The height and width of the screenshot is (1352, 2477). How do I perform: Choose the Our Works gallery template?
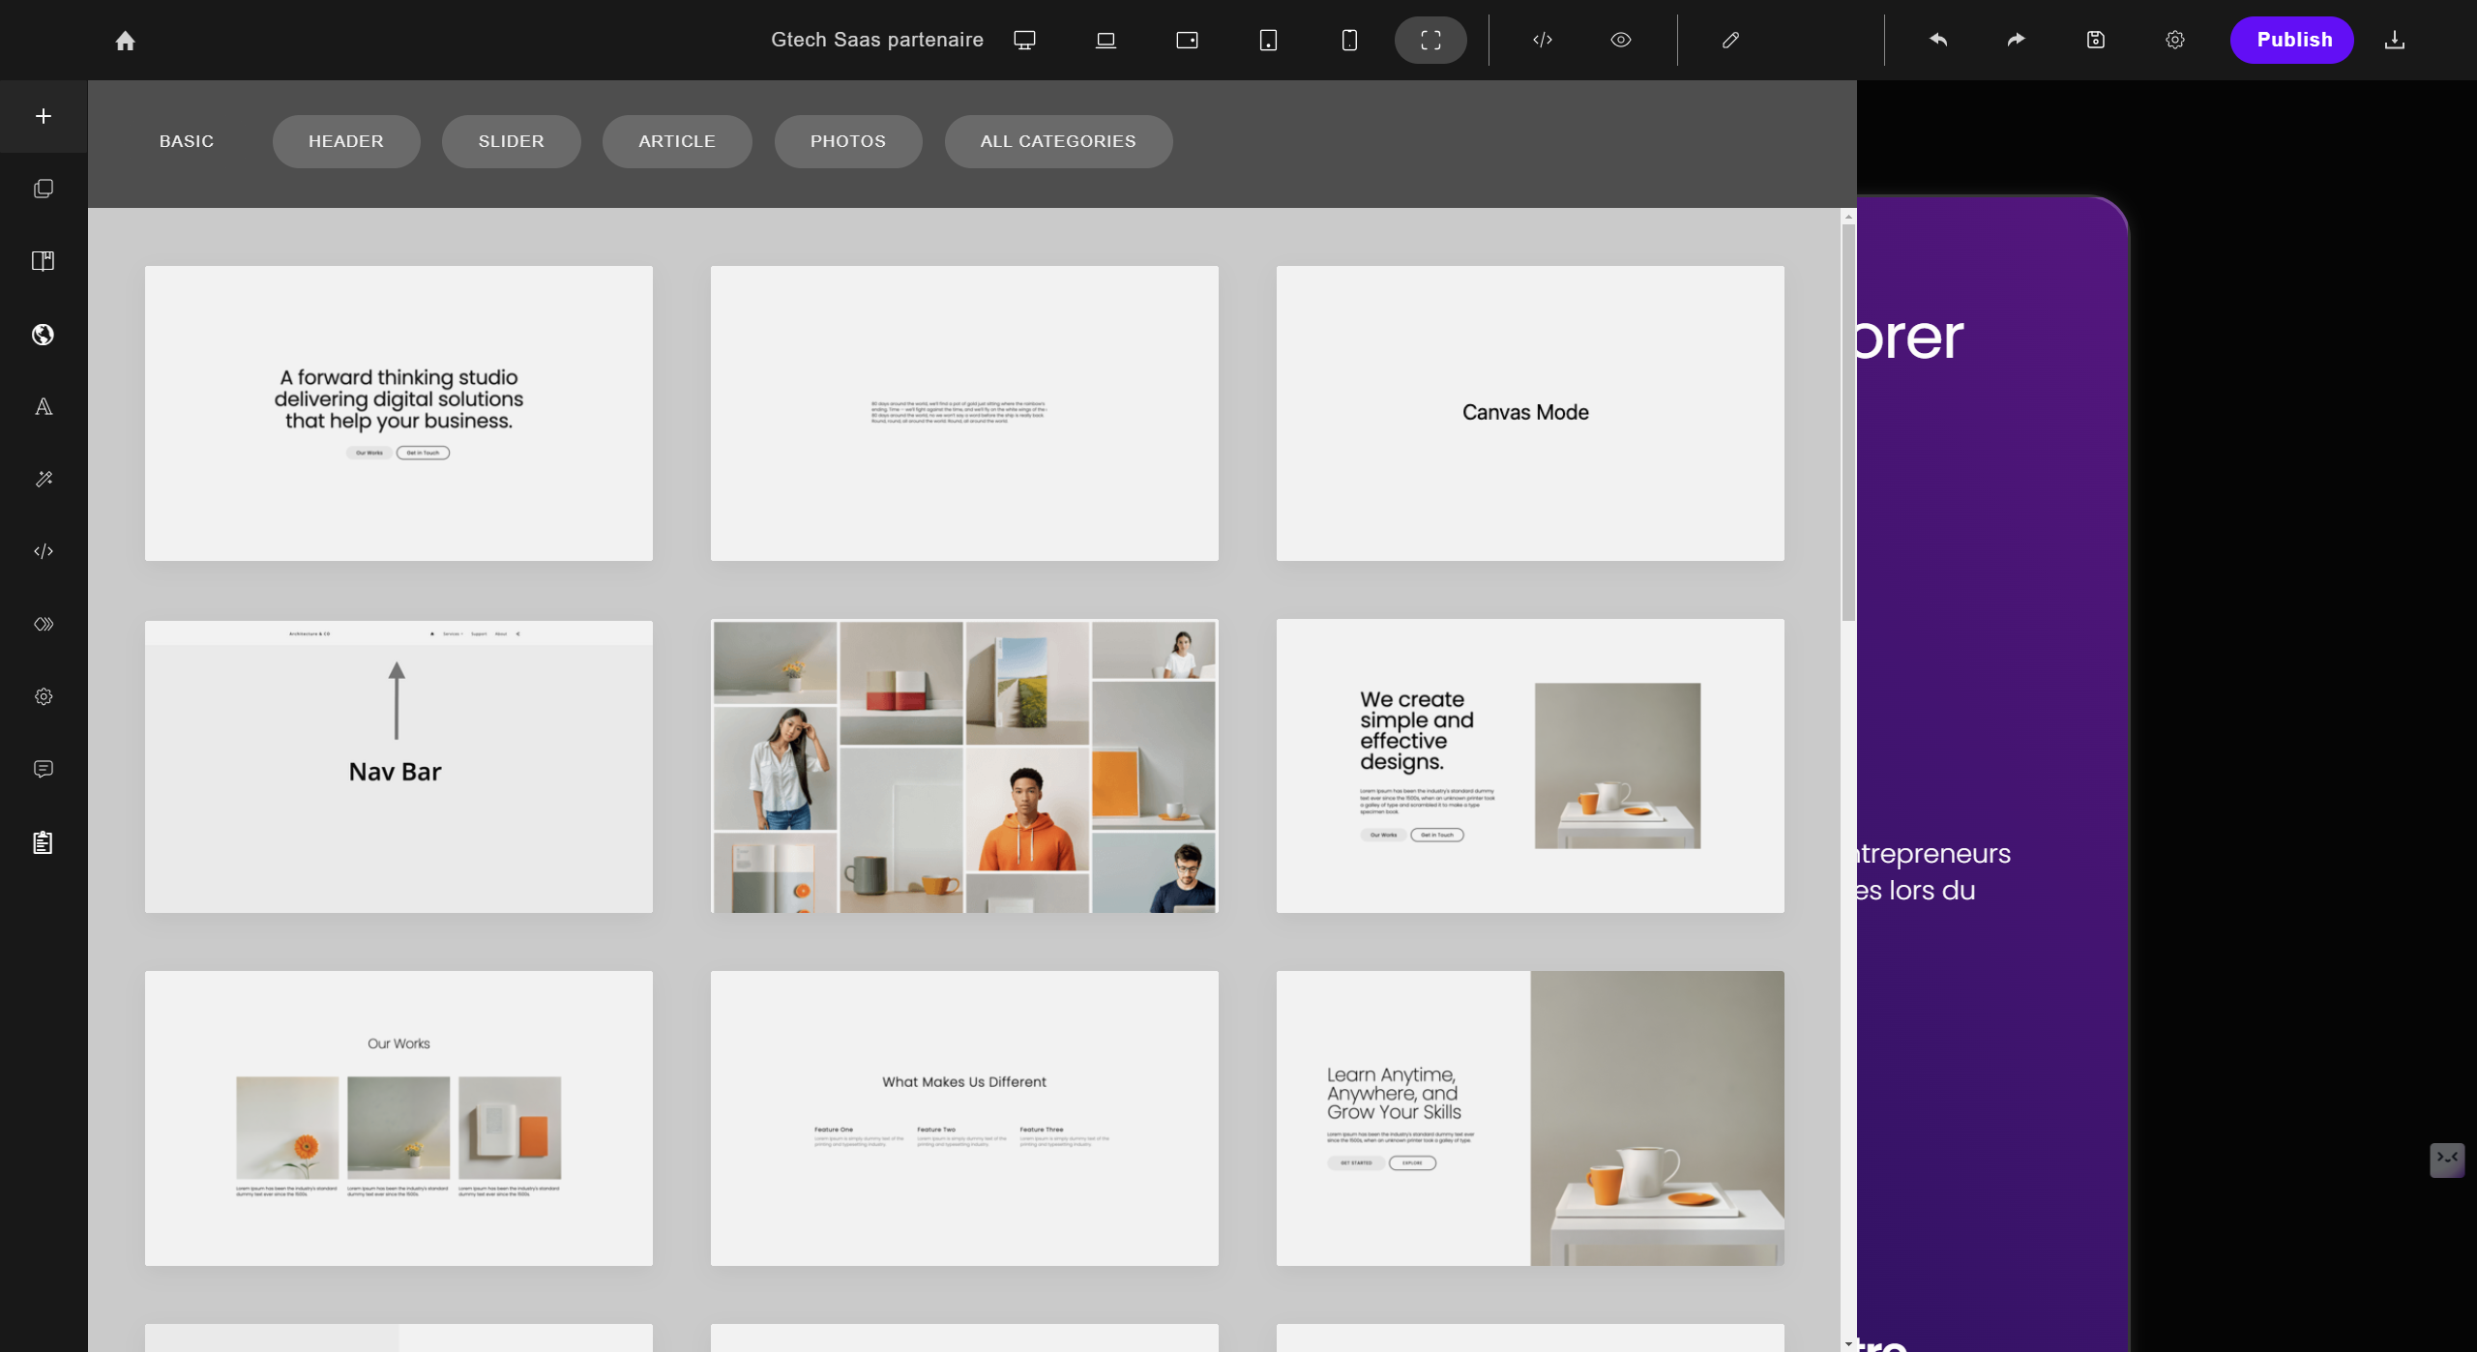point(398,1118)
